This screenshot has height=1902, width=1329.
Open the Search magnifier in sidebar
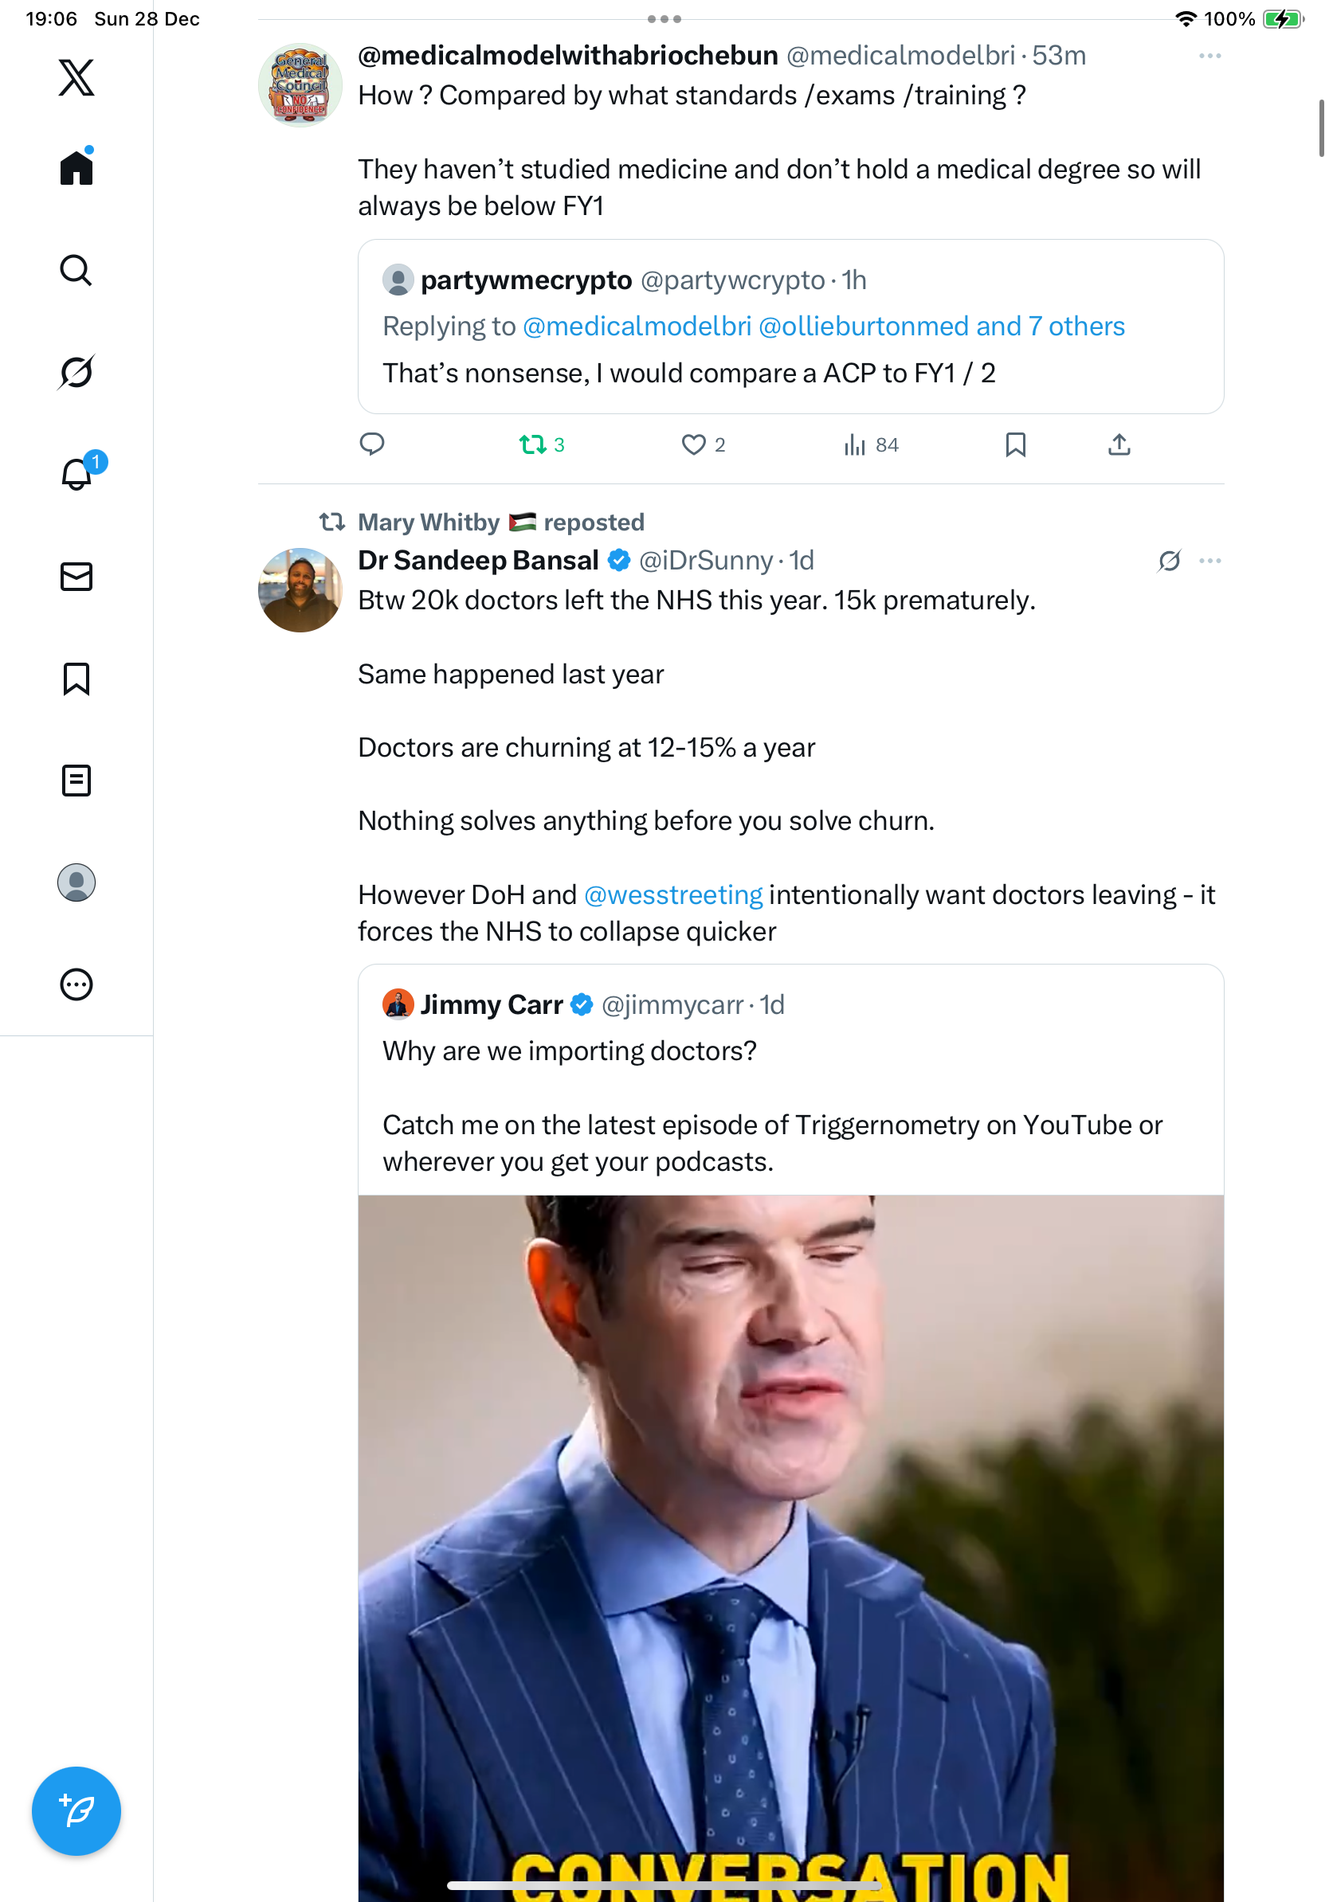coord(76,270)
